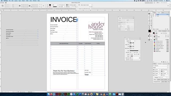Select the Selection tool in Tools panel

tap(149, 14)
